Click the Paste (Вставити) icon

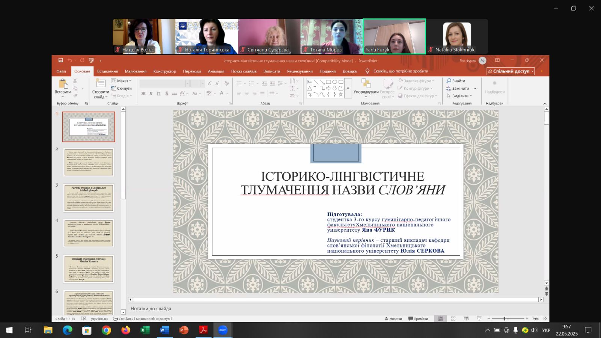[x=62, y=84]
